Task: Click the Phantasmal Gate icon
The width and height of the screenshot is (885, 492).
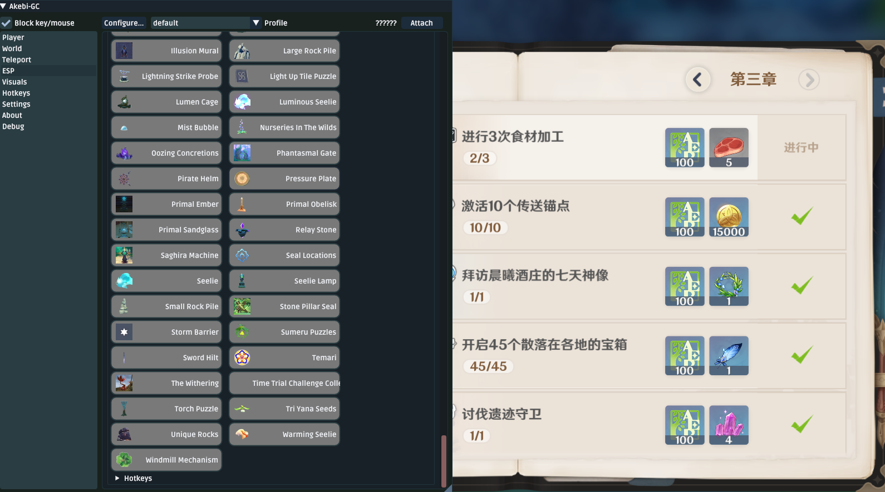Action: coord(242,153)
